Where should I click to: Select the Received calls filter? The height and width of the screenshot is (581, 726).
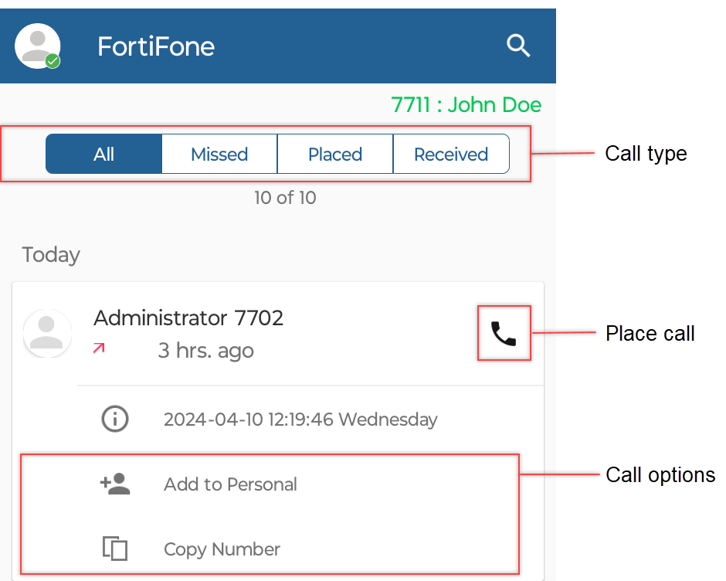[x=451, y=154]
